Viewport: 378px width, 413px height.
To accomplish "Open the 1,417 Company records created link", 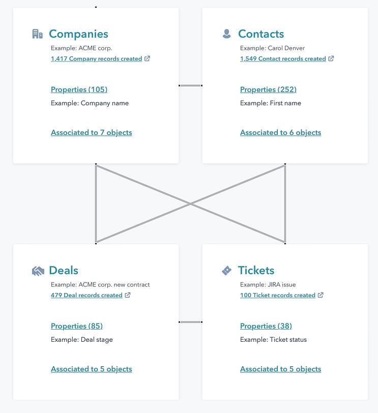I will point(96,58).
